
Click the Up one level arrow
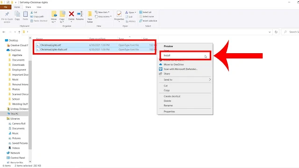(x=19, y=32)
